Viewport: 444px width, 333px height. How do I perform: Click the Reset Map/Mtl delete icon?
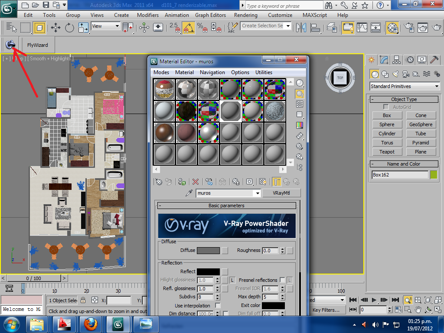196,182
